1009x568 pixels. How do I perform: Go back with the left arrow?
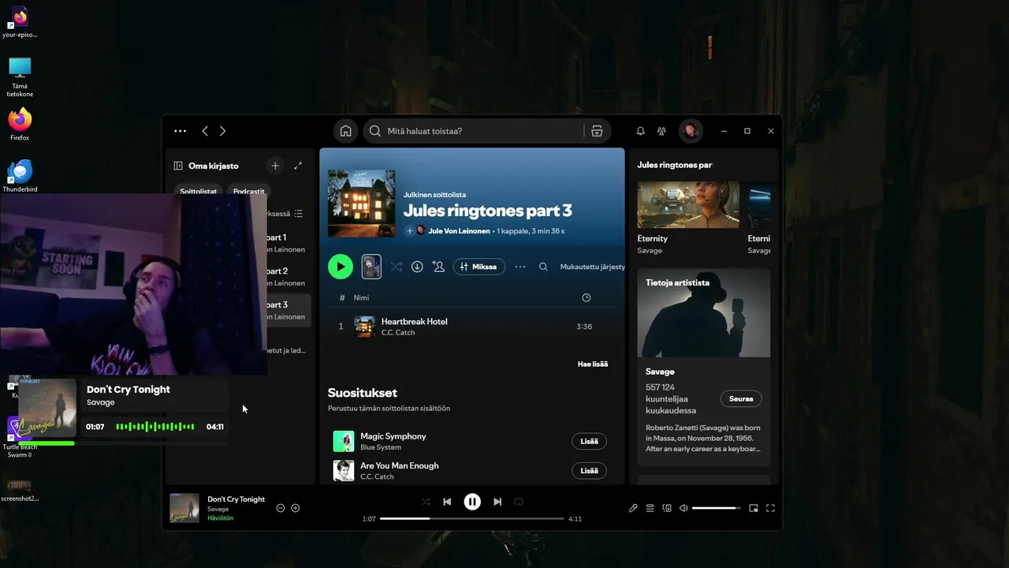(205, 131)
